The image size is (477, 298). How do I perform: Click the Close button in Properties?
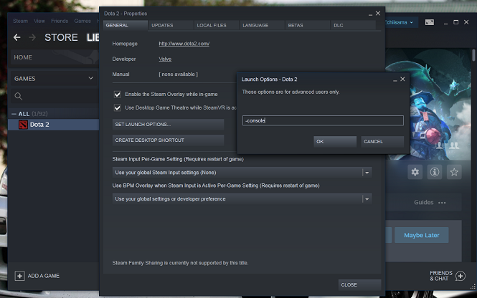pyautogui.click(x=359, y=284)
